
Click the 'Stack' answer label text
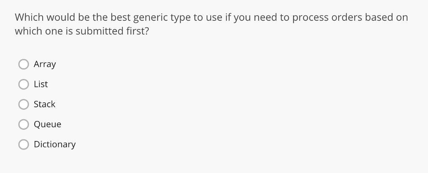44,104
